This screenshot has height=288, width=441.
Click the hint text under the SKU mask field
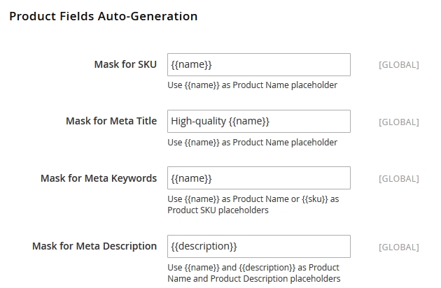pyautogui.click(x=252, y=85)
